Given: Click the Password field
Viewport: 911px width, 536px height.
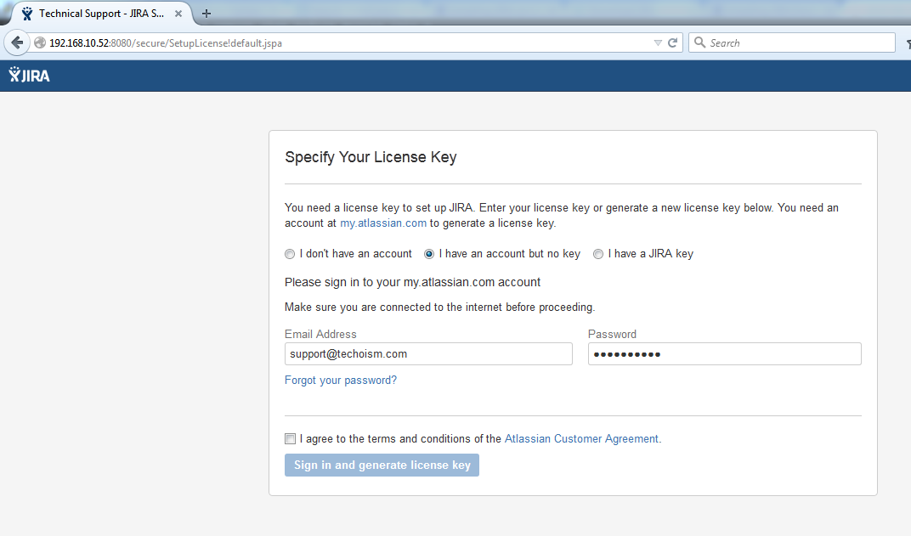Looking at the screenshot, I should (x=725, y=353).
